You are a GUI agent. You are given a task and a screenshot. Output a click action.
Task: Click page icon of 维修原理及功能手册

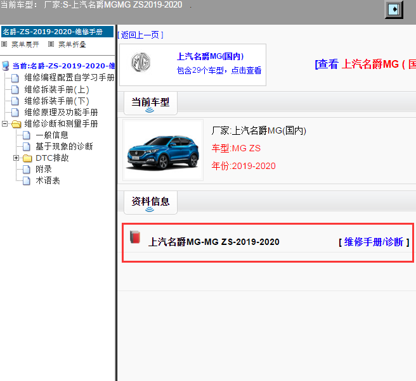15,112
